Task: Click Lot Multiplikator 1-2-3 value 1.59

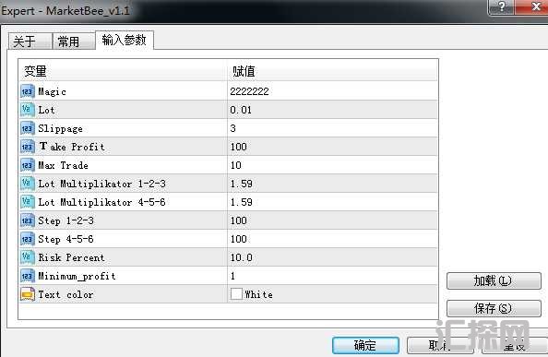Action: 241,184
